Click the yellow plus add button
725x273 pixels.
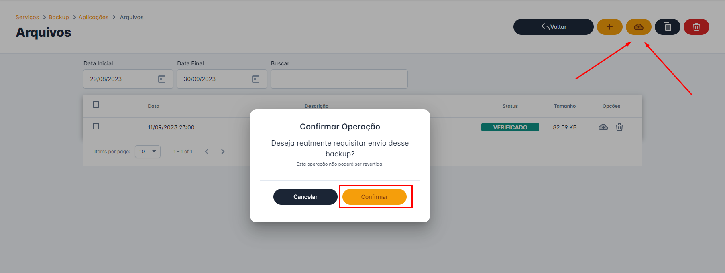coord(609,27)
